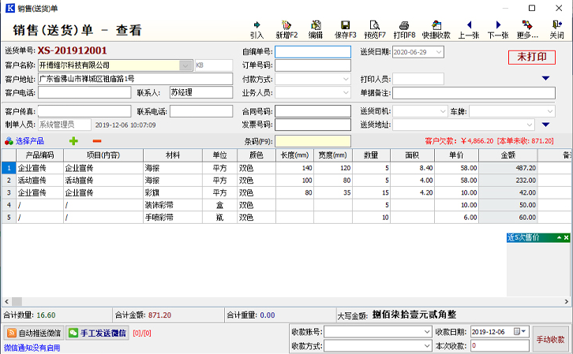
Task: Click the 关闭 close toolbar icon
Action: point(557,30)
